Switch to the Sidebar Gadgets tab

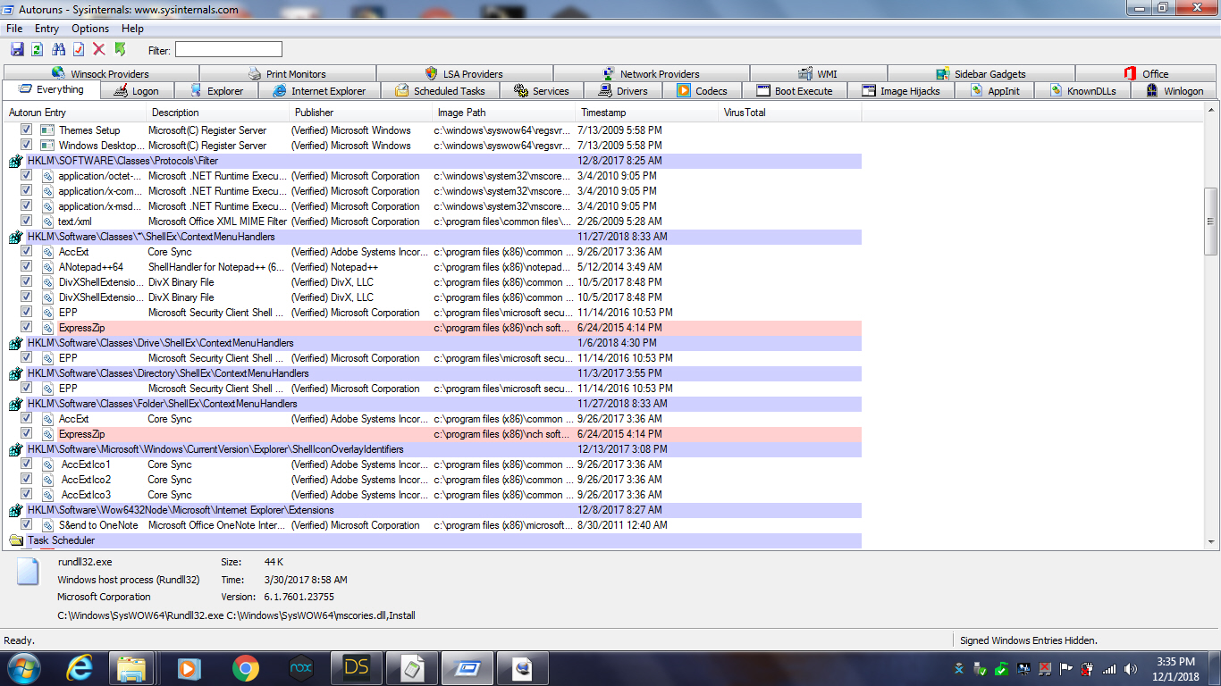[981, 73]
